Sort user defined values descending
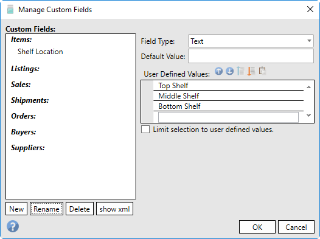Image resolution: width=320 pixels, height=239 pixels. tap(251, 71)
